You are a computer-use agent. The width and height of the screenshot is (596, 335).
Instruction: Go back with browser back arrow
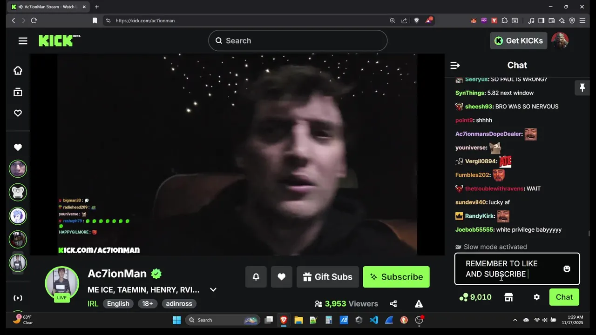point(14,20)
